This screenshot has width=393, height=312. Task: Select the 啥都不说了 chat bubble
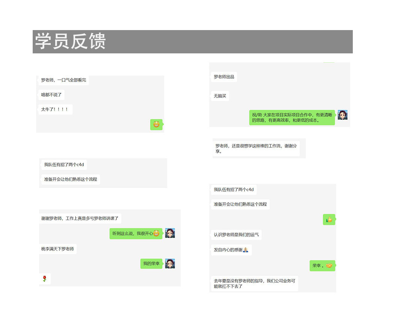coord(51,95)
